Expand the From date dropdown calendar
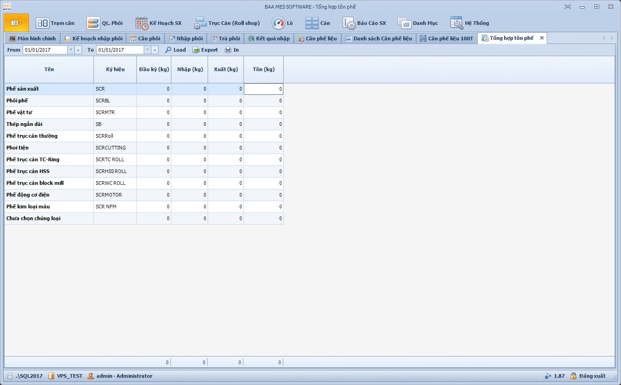This screenshot has width=621, height=385. [x=71, y=50]
